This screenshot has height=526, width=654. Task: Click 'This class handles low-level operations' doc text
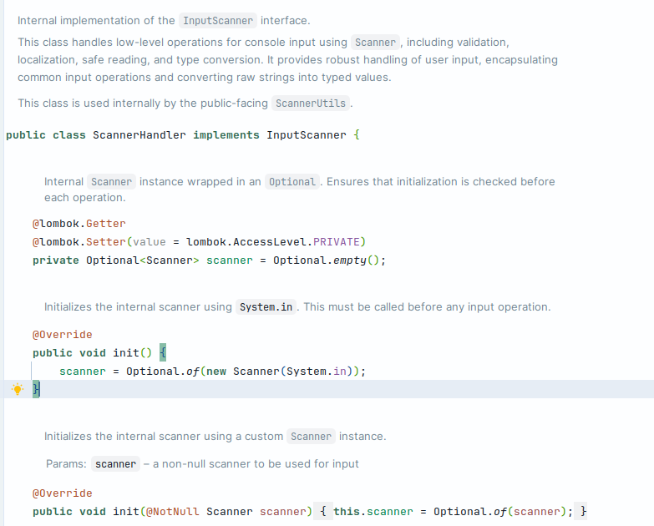tap(120, 42)
